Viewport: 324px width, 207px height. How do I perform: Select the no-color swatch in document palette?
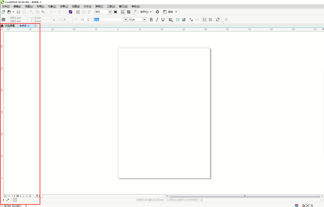pos(15,200)
